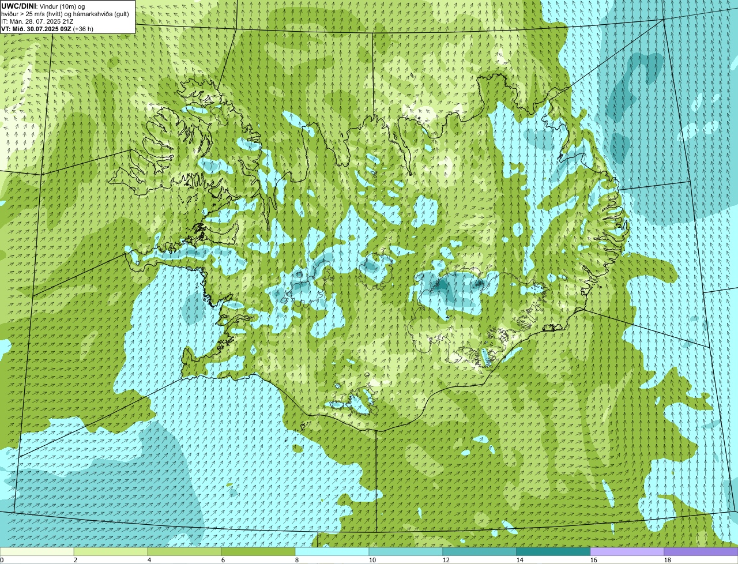Click the pale cyan 8–10 m/s legend swatch
The height and width of the screenshot is (564, 738).
click(332, 552)
